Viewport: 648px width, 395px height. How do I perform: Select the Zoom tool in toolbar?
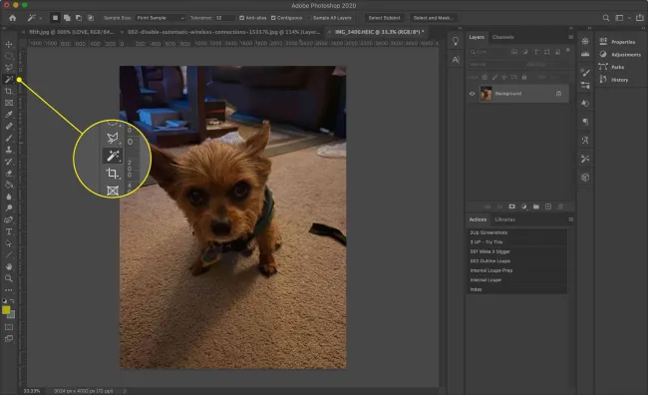9,278
